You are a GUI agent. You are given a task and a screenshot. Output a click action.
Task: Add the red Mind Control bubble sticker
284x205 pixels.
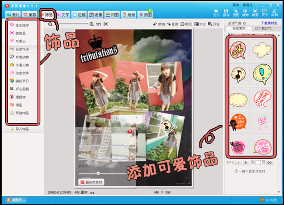click(262, 98)
